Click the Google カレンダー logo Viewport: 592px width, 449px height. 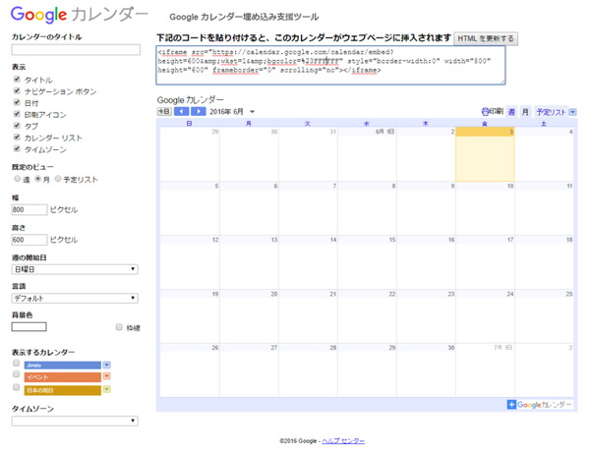coord(79,15)
